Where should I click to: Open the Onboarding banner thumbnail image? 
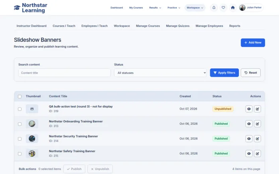[32, 124]
